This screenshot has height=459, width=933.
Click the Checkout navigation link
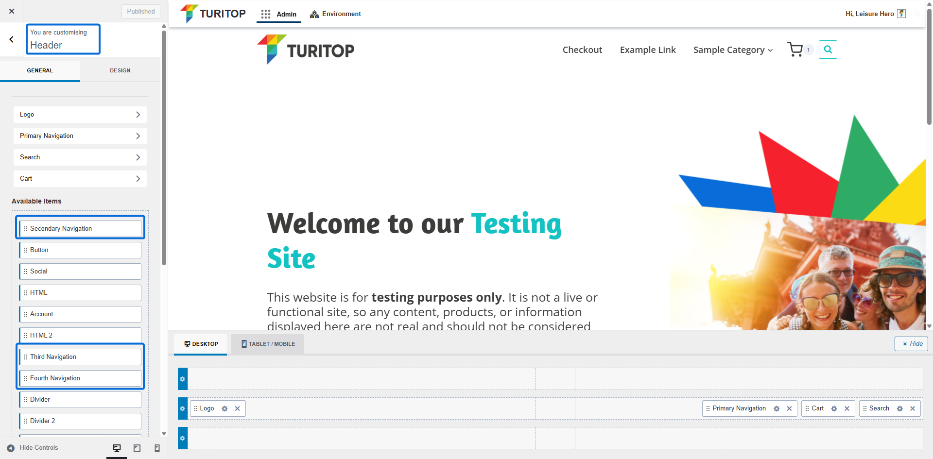click(x=582, y=50)
